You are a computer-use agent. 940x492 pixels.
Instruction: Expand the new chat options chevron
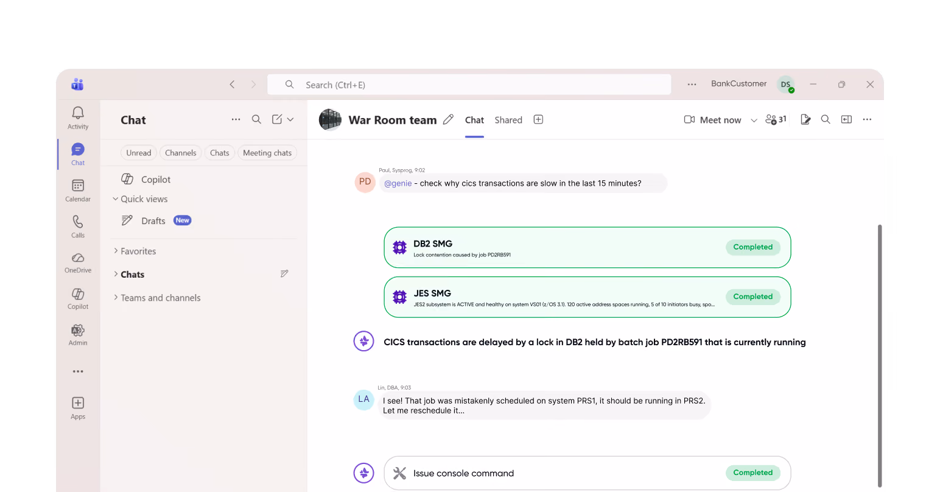coord(290,119)
